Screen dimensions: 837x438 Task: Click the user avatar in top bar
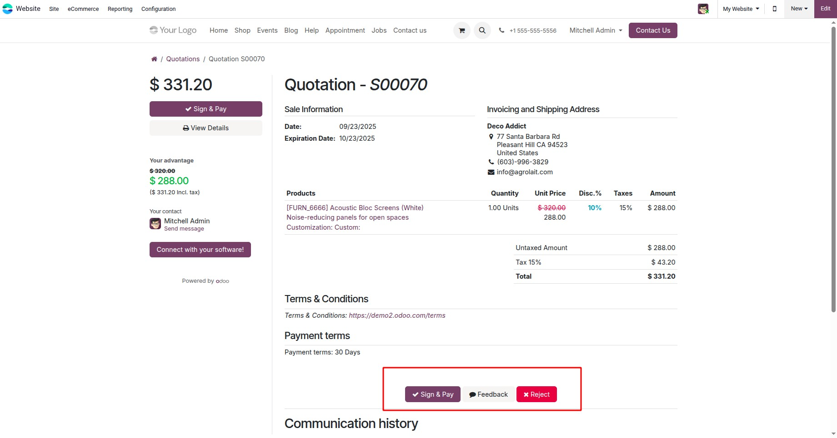[x=703, y=9]
